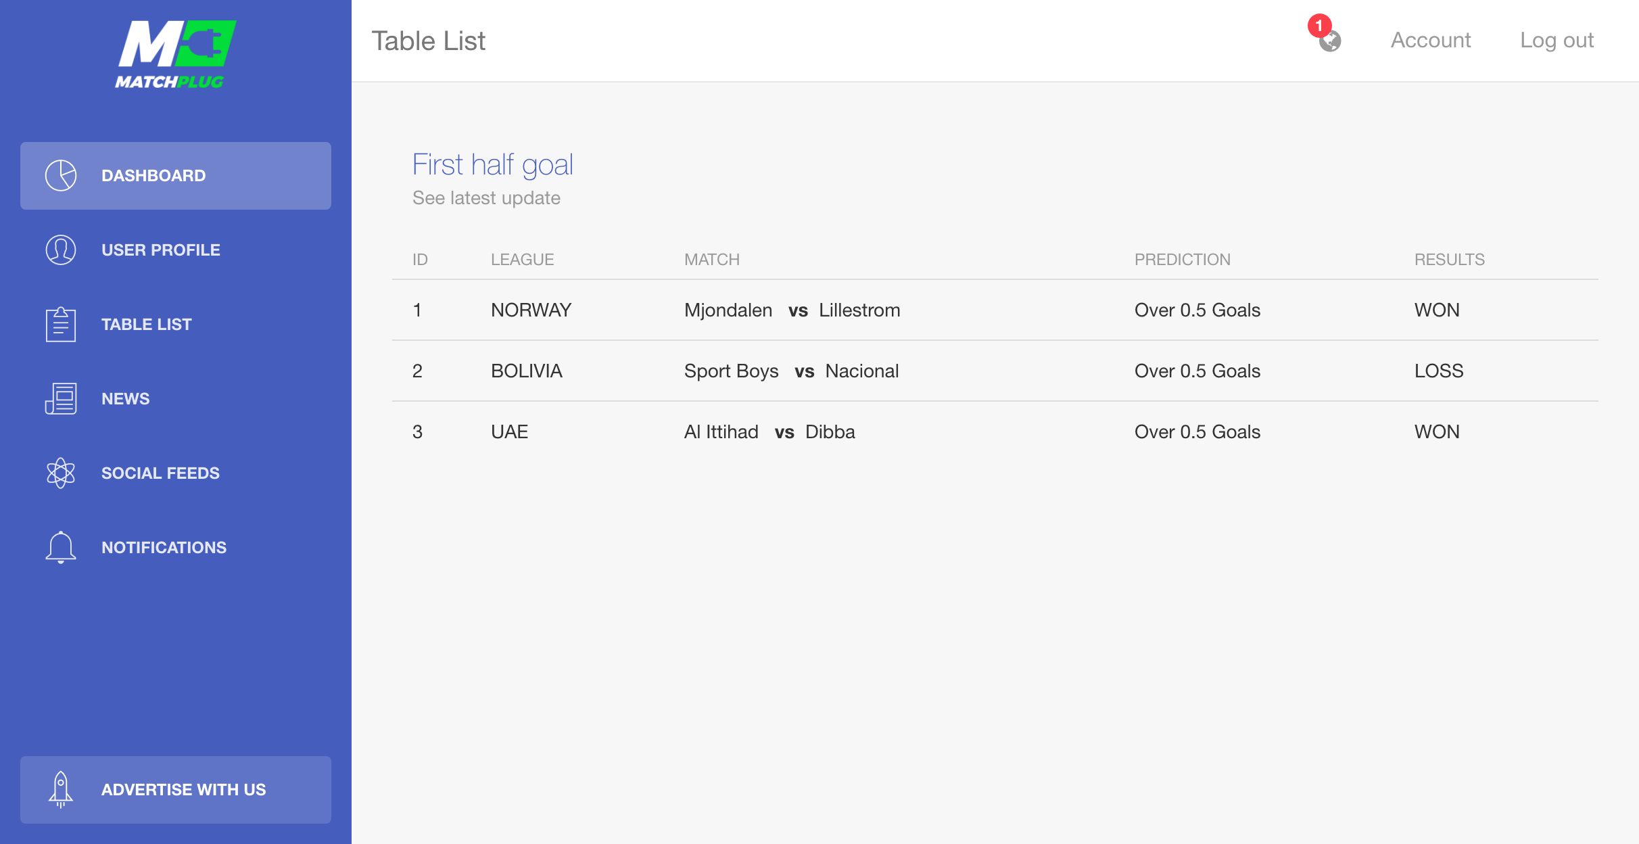Image resolution: width=1639 pixels, height=844 pixels.
Task: Click the Log out link
Action: pyautogui.click(x=1557, y=41)
